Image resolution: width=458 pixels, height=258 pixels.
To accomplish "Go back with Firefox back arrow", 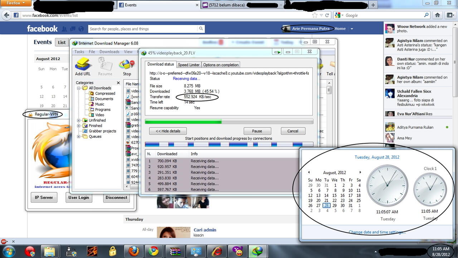I will tap(6, 15).
